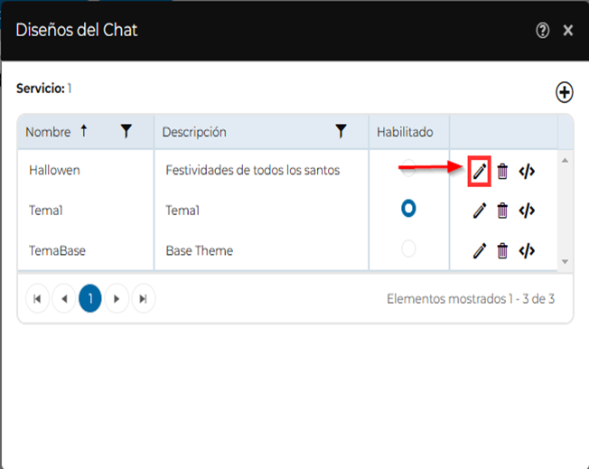Enable the Hallowen design radio button
The height and width of the screenshot is (469, 589).
click(x=408, y=168)
